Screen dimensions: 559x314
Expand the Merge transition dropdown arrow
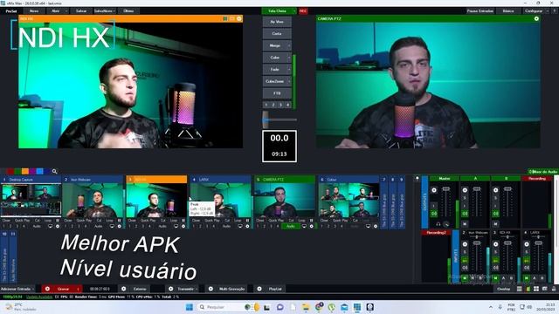[289, 45]
